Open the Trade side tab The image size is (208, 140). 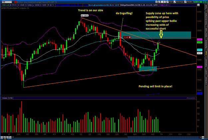tap(206, 7)
